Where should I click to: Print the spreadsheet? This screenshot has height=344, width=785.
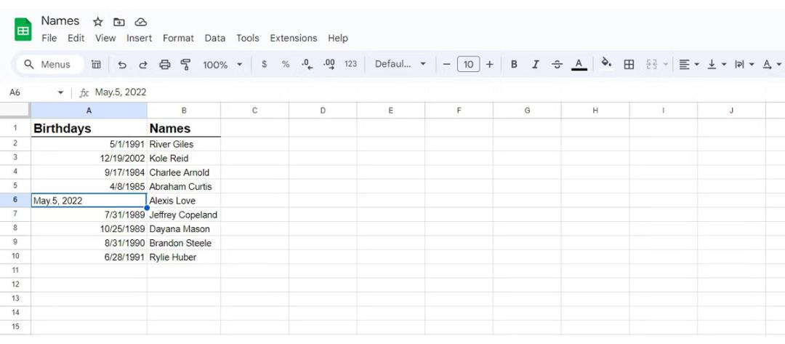165,64
